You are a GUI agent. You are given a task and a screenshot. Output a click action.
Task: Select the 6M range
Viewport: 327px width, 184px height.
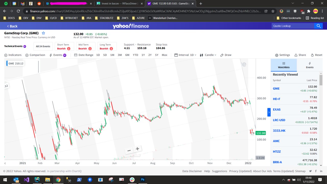(x=127, y=55)
